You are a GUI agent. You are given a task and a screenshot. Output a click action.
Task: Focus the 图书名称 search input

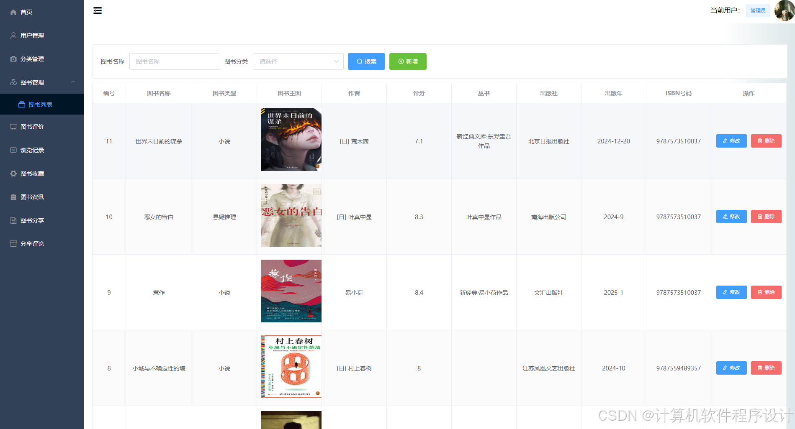[x=175, y=61]
